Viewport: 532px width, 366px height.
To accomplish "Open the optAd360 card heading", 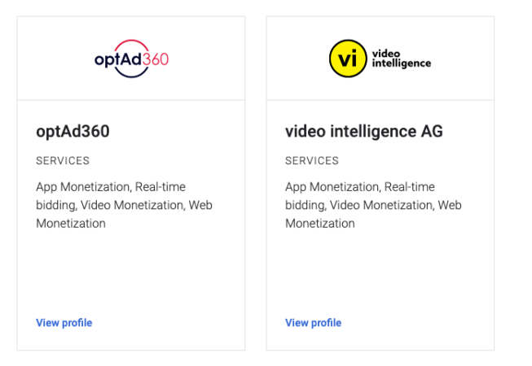I will click(73, 132).
